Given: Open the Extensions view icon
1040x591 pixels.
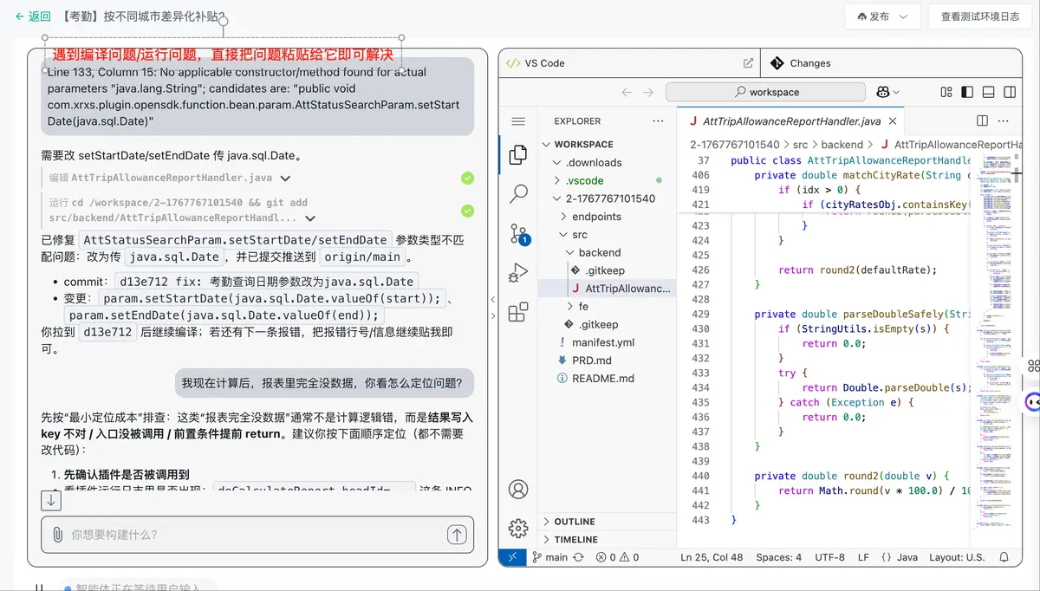Looking at the screenshot, I should tap(518, 312).
